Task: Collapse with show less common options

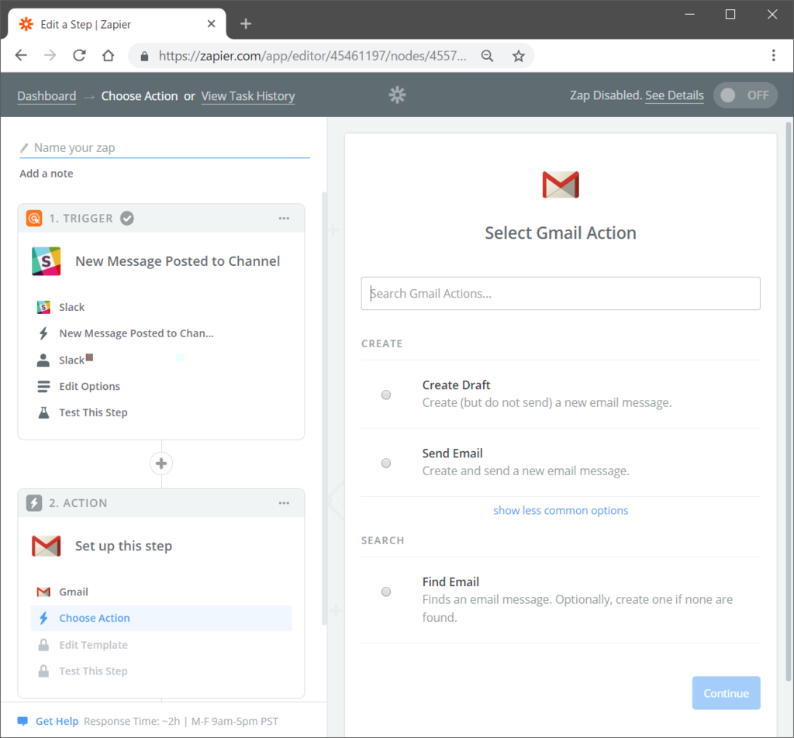Action: (561, 510)
